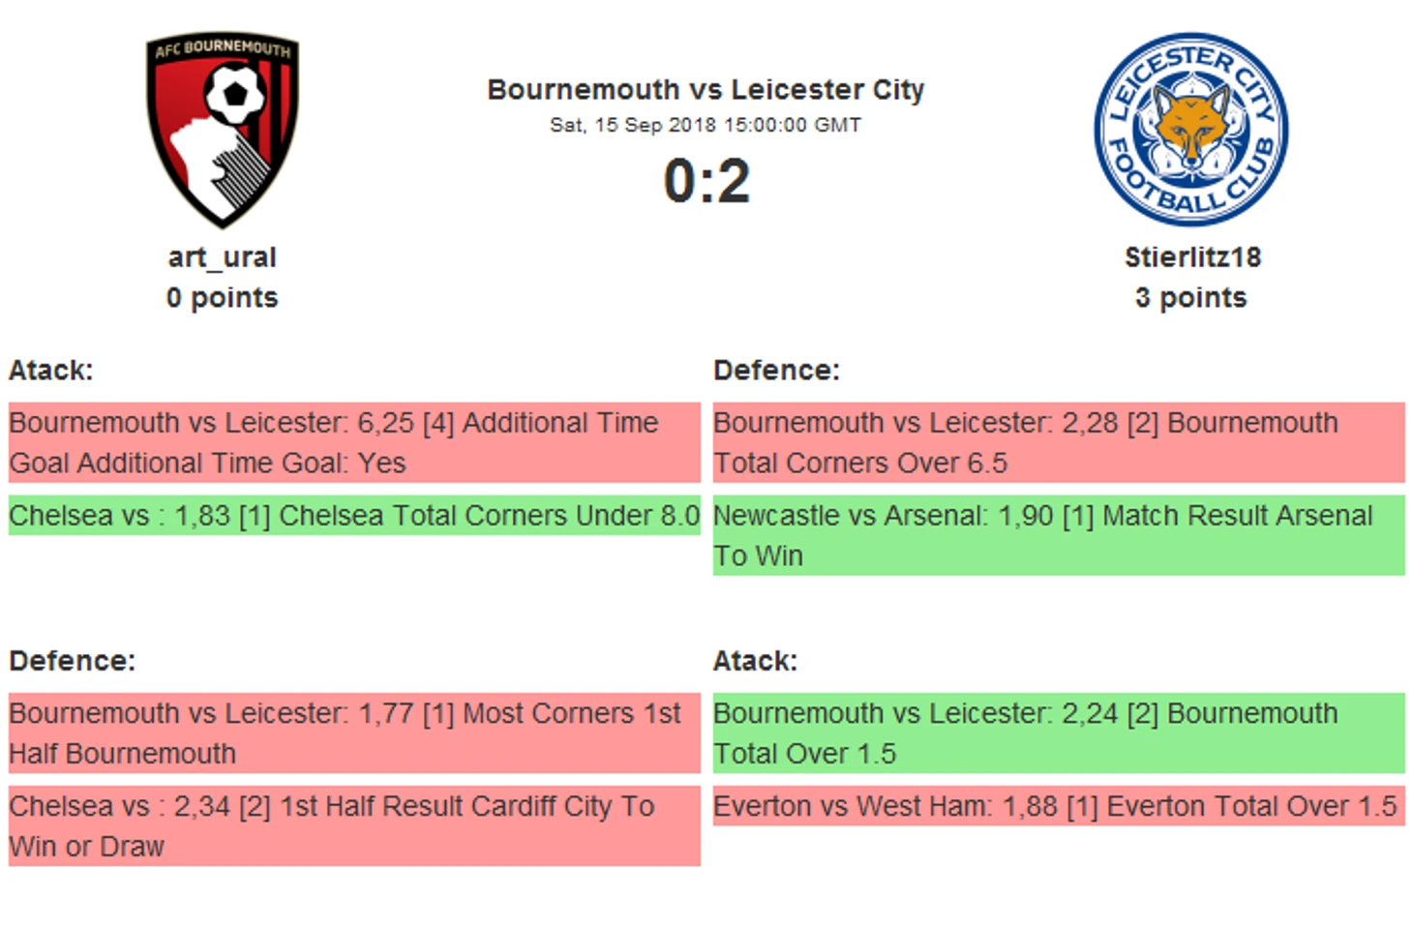Select the Arsenal To Win bet row
Screen dimensions: 1413x928
point(1059,535)
